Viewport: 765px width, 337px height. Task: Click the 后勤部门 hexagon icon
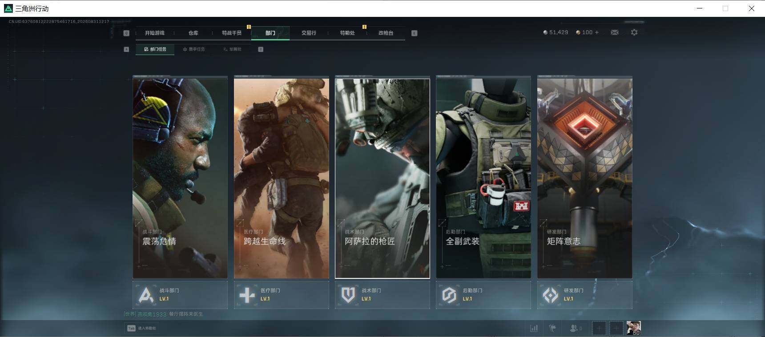pos(449,295)
